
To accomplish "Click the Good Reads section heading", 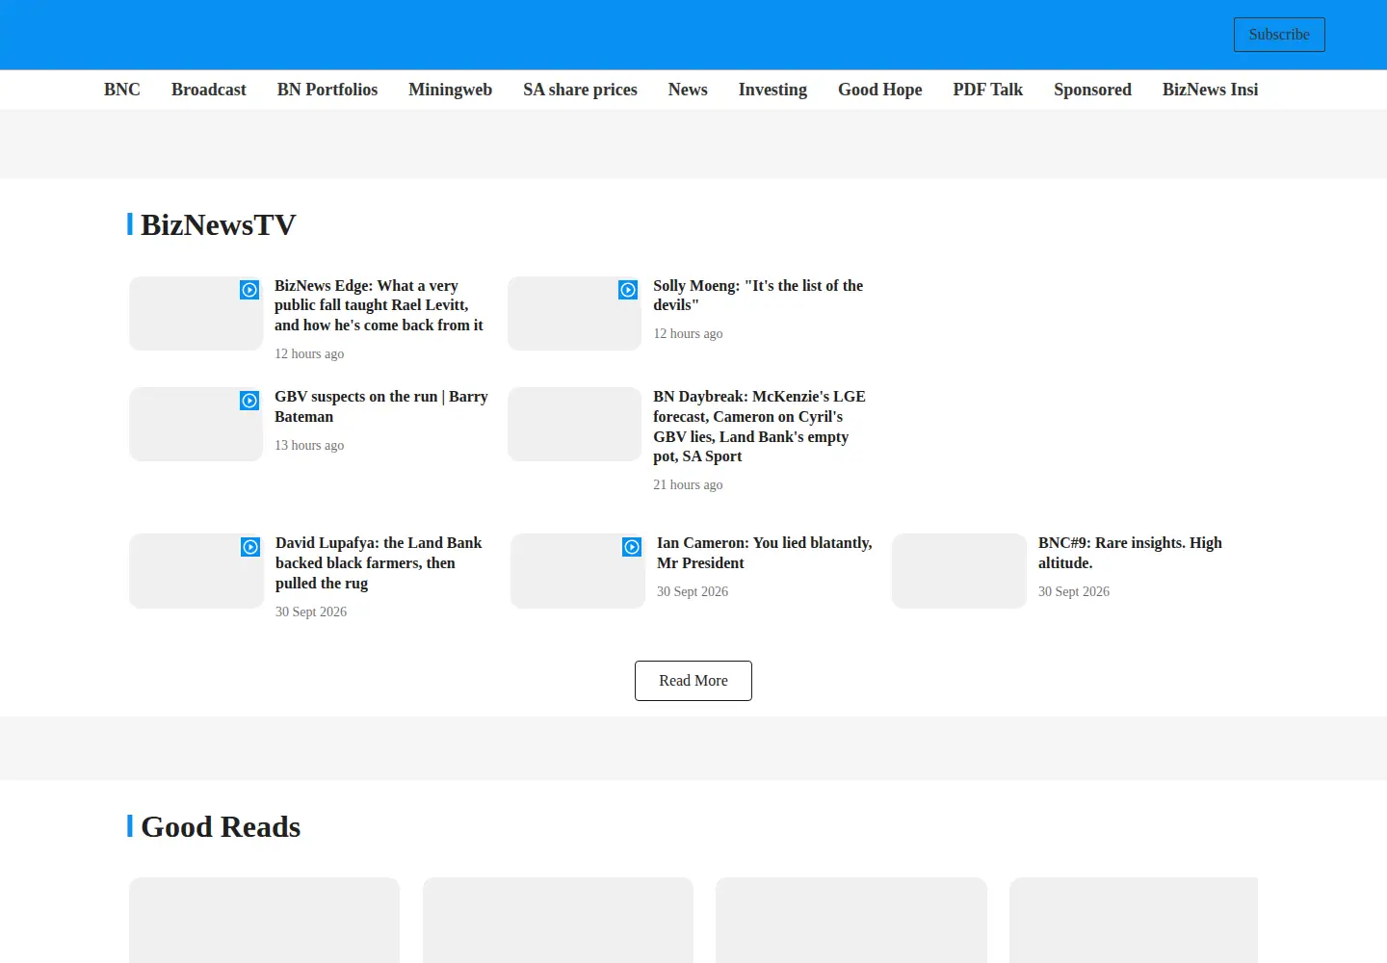I will [221, 826].
